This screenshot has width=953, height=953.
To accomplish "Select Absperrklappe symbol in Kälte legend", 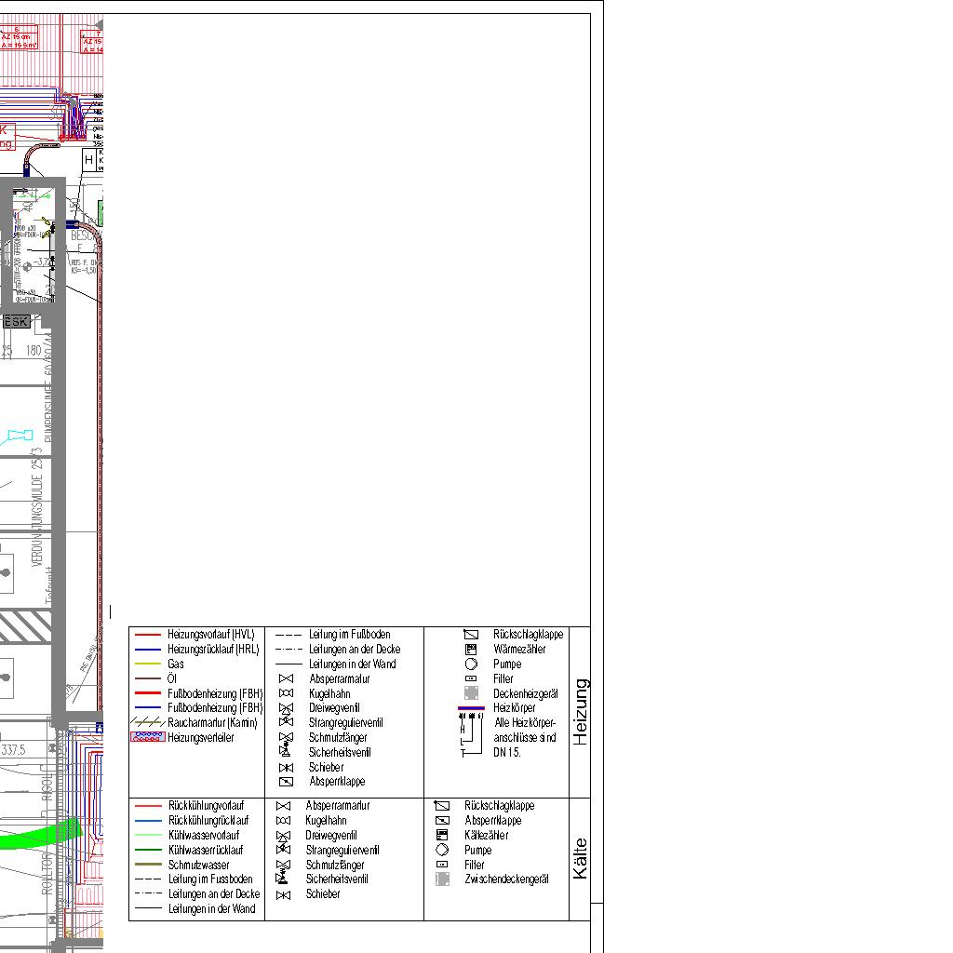I will (442, 821).
